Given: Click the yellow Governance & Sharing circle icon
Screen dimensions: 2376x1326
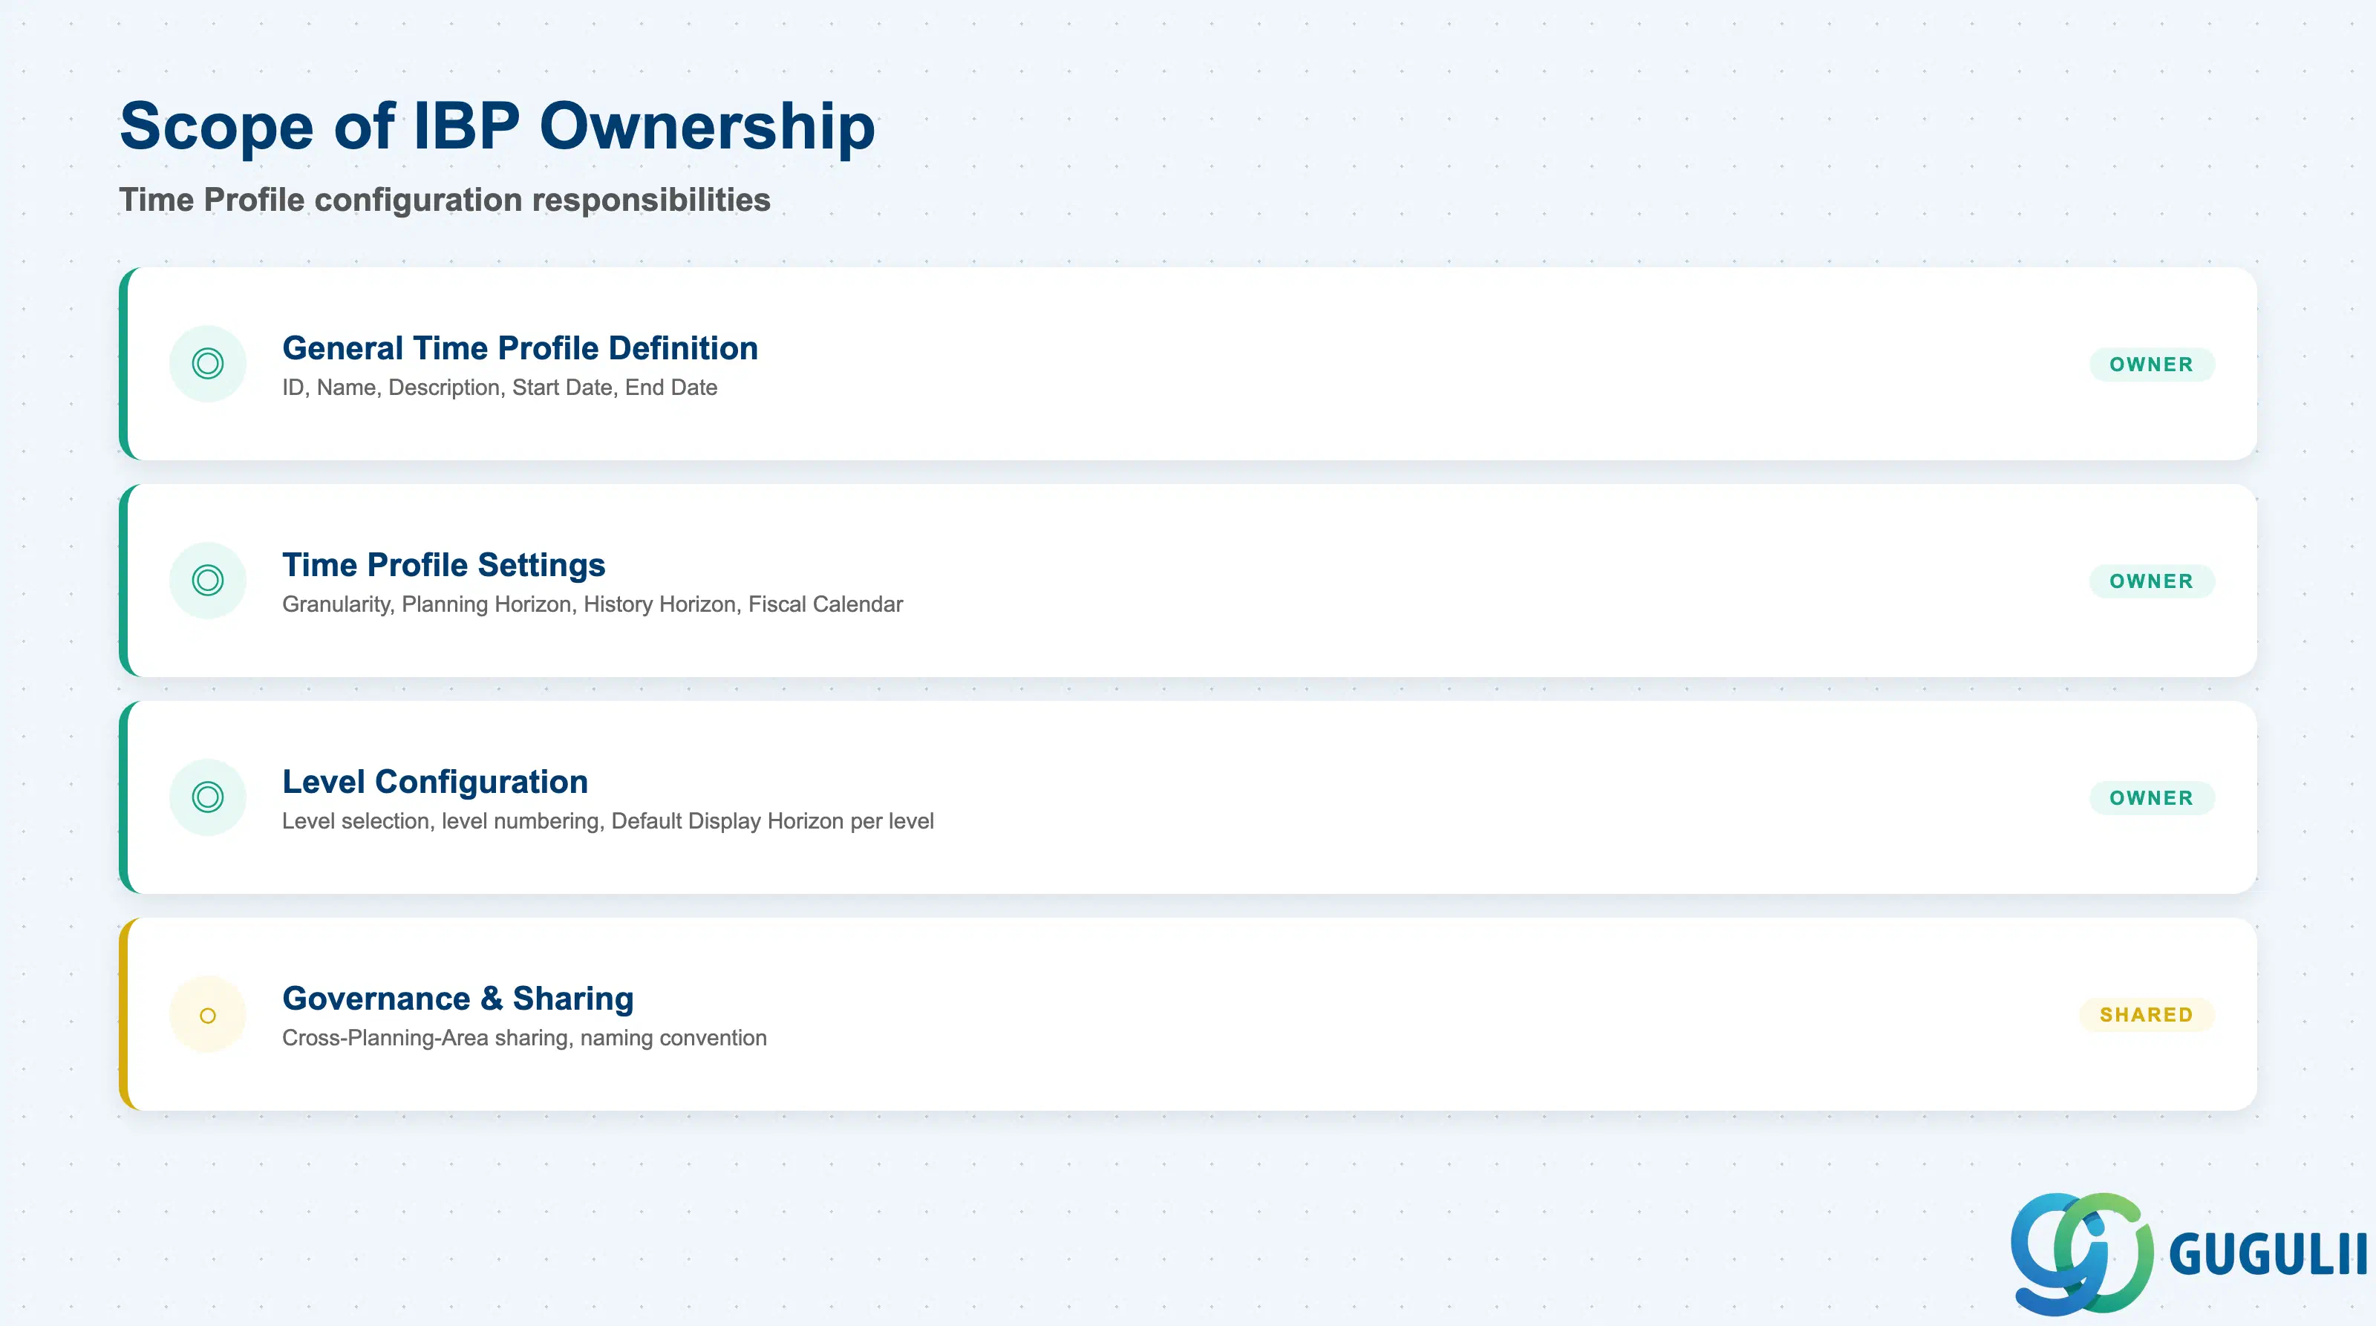Looking at the screenshot, I should point(208,1014).
